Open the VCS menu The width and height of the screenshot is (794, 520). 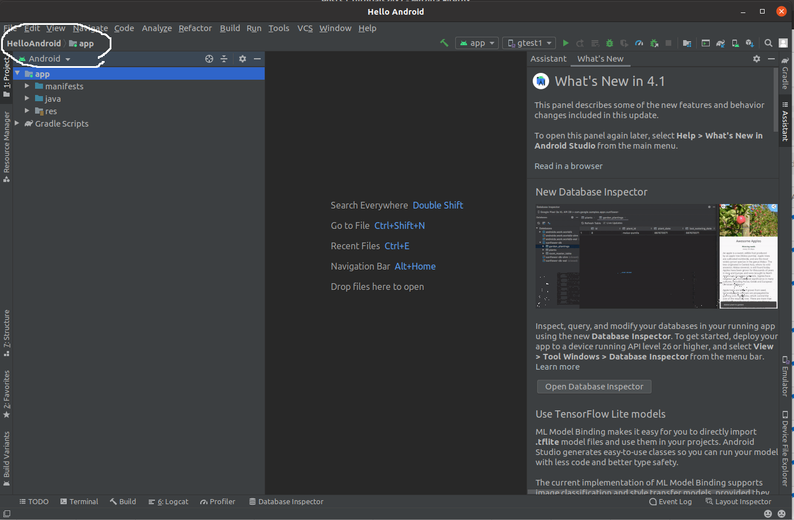305,28
